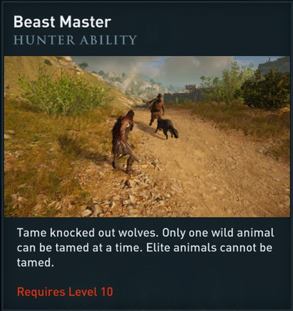The height and width of the screenshot is (311, 293).
Task: Click the smoke plume on the far hills
Action: click(x=132, y=78)
